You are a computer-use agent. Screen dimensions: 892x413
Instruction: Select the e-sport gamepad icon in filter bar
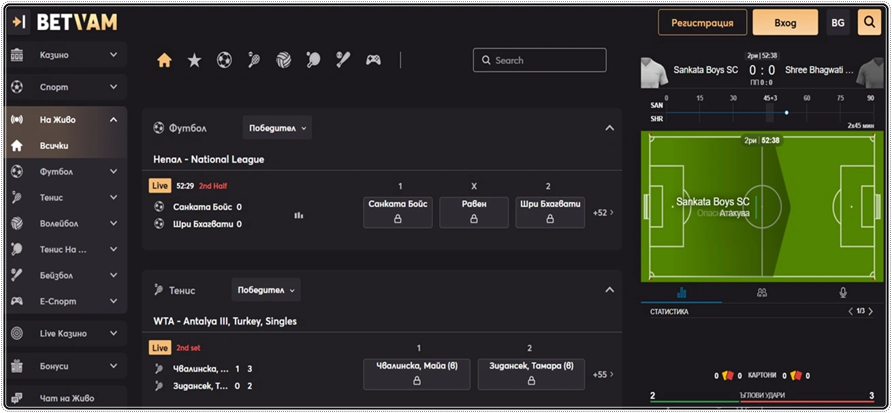pos(373,61)
